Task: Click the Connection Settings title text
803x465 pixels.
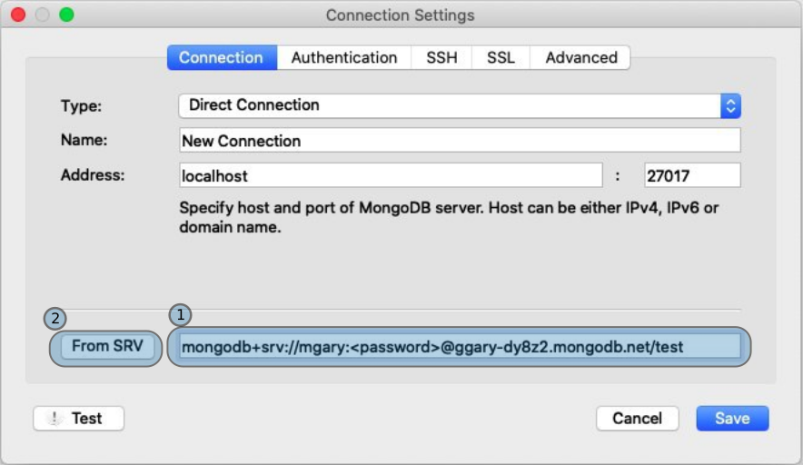Action: point(400,15)
